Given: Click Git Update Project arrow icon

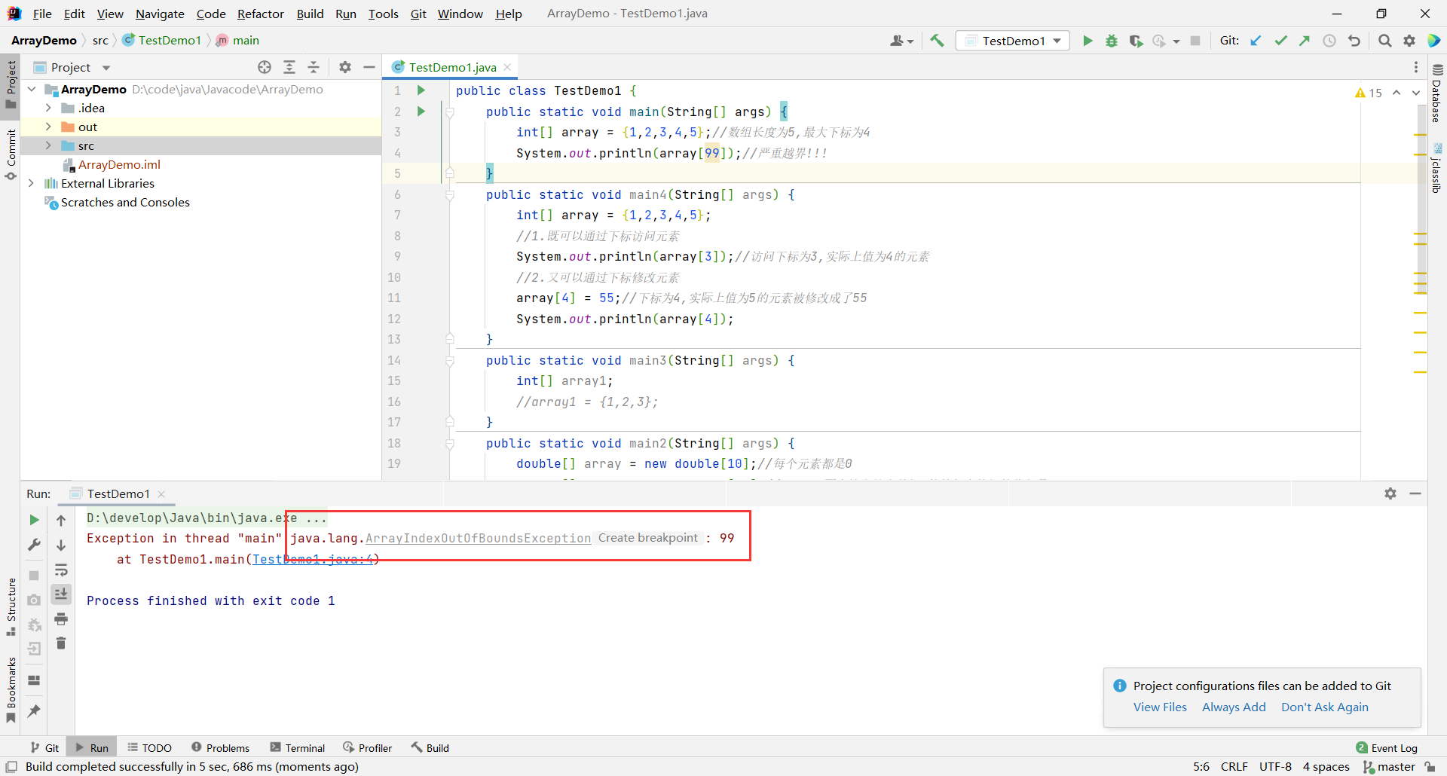Looking at the screenshot, I should [1256, 41].
